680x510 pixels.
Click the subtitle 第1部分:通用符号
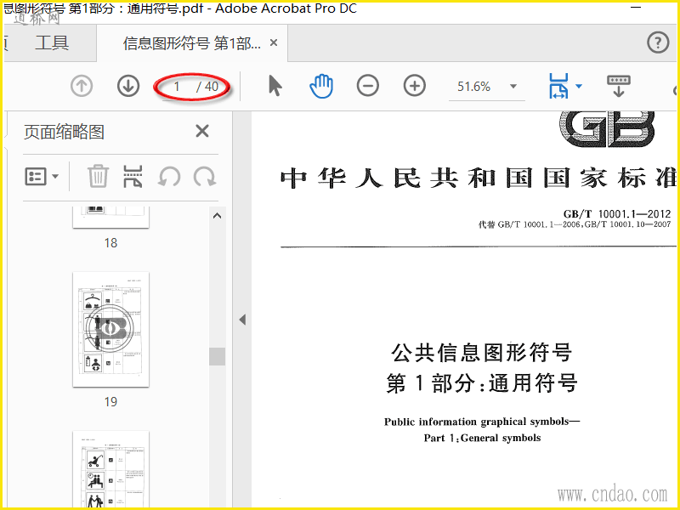482,383
